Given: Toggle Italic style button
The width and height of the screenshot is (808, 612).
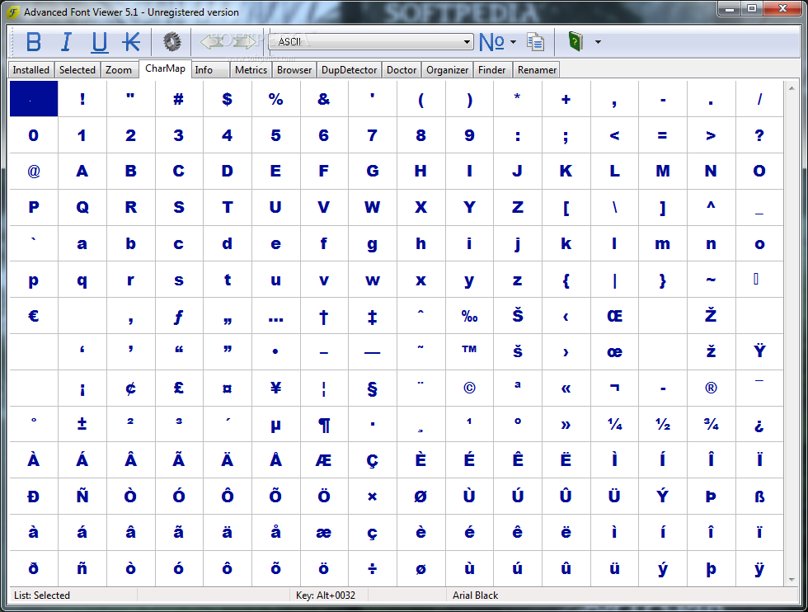Looking at the screenshot, I should (x=66, y=42).
